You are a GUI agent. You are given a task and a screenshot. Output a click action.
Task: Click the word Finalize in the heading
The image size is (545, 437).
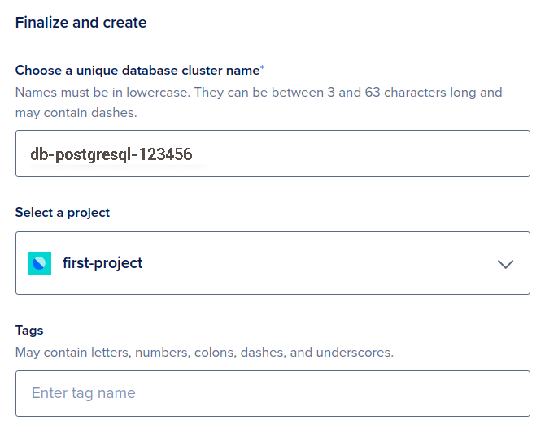coord(41,23)
